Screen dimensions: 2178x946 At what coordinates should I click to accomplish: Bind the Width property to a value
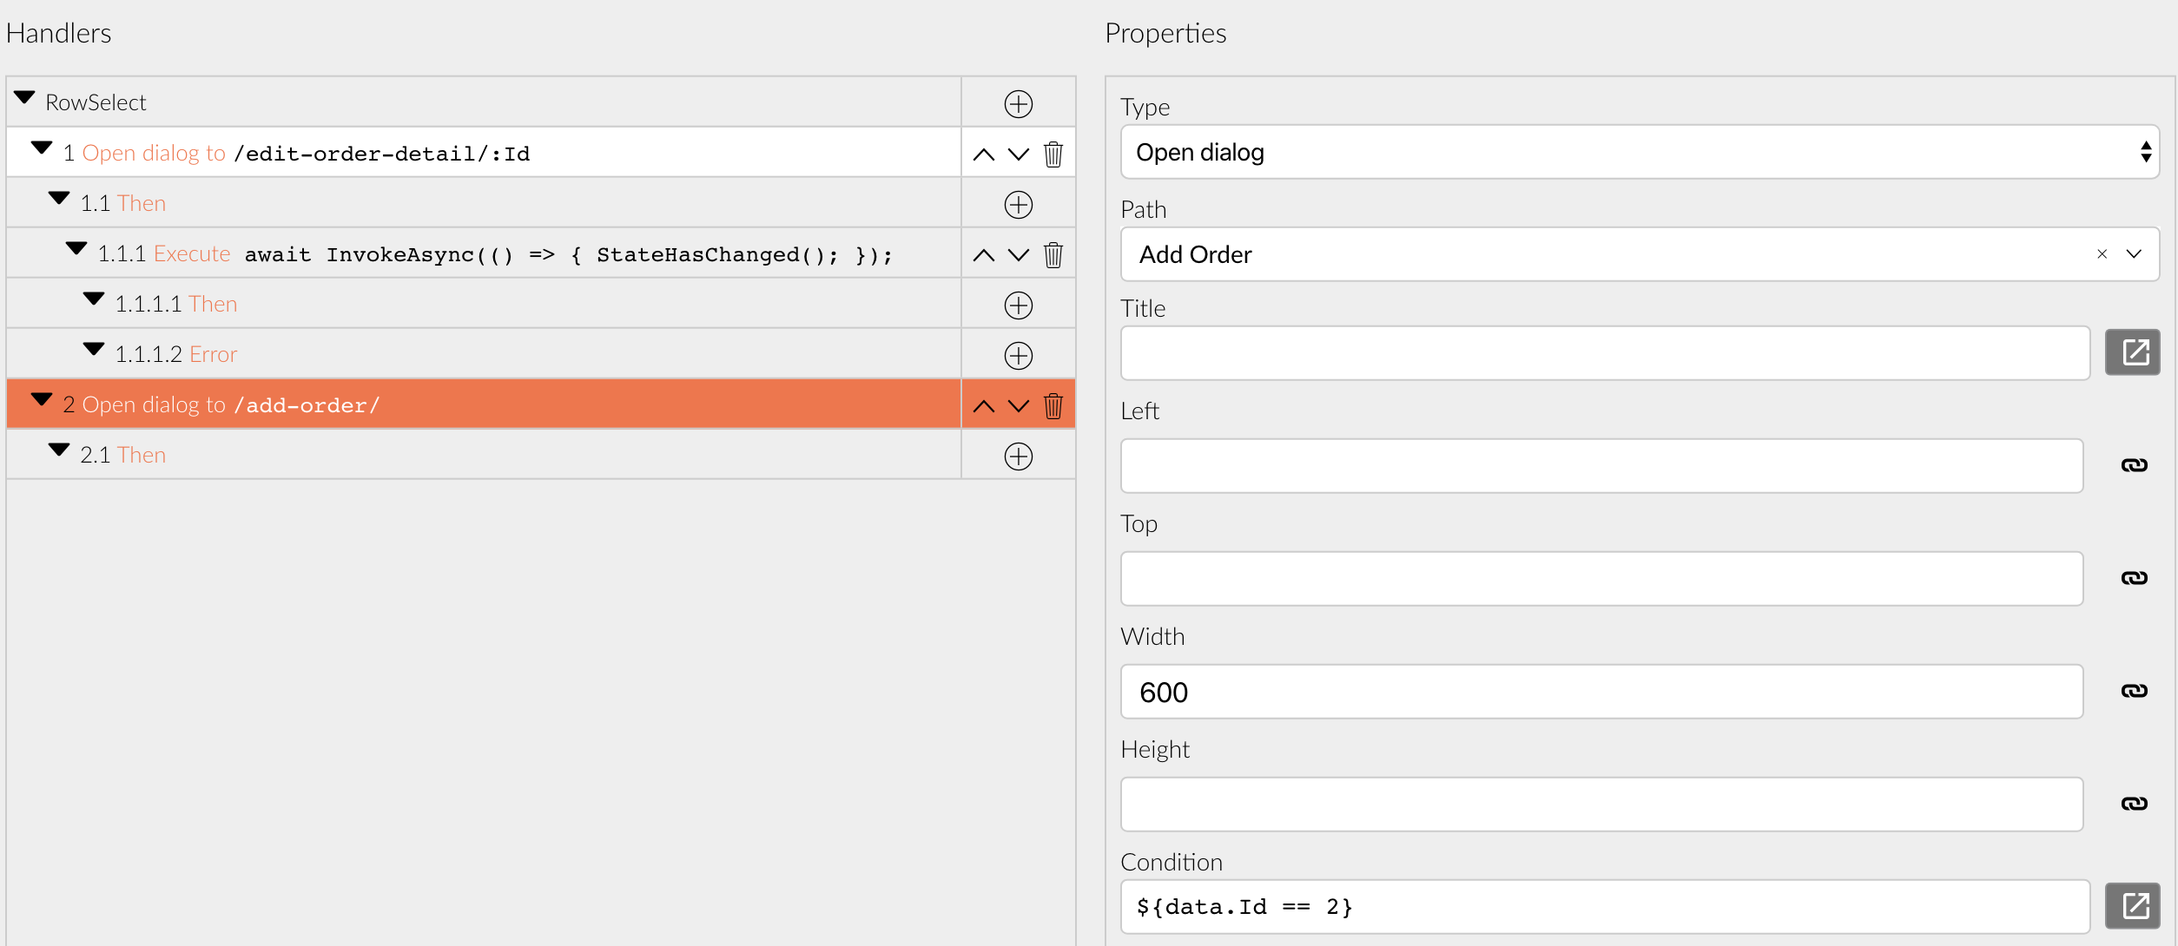tap(2135, 692)
